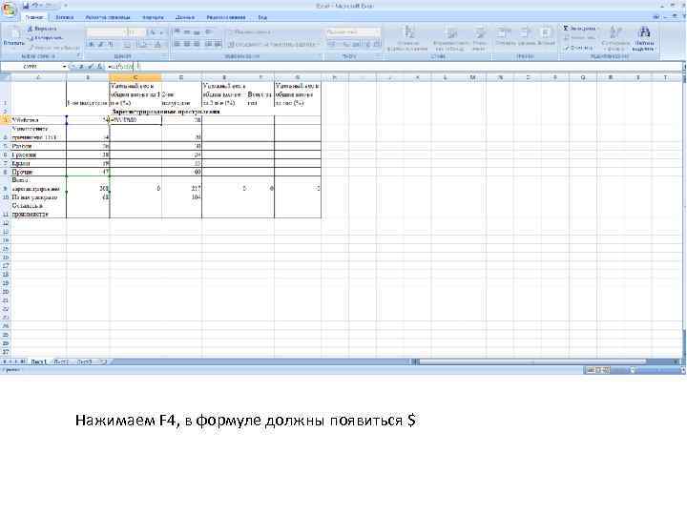Click the cancel entry X in formula bar
The height and width of the screenshot is (515, 687).
(x=81, y=67)
